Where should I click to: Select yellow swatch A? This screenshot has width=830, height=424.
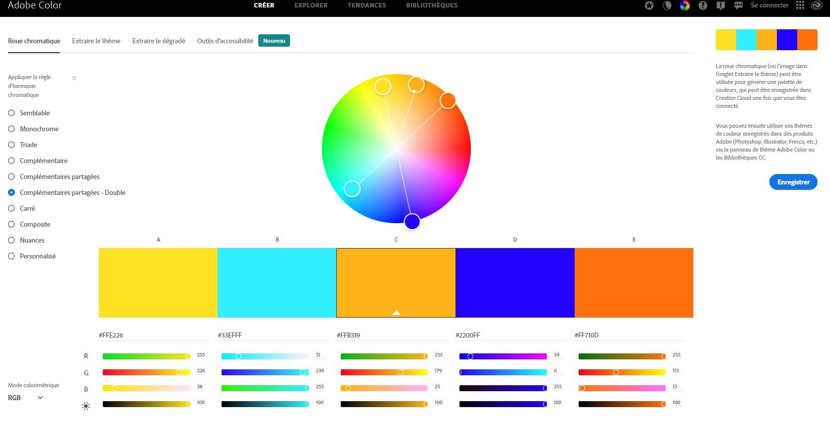pos(158,282)
